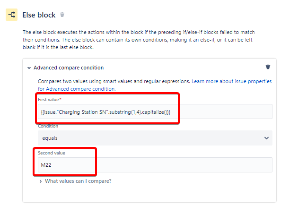Click the else block description paragraph
This screenshot has height=214, width=298.
pos(139,40)
